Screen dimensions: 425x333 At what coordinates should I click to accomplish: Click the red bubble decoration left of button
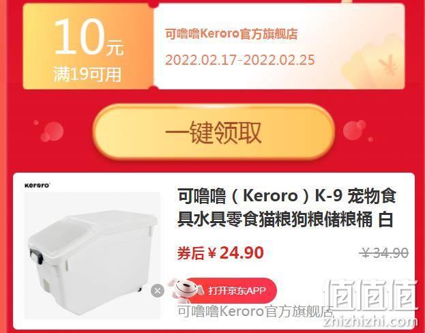tap(52, 131)
